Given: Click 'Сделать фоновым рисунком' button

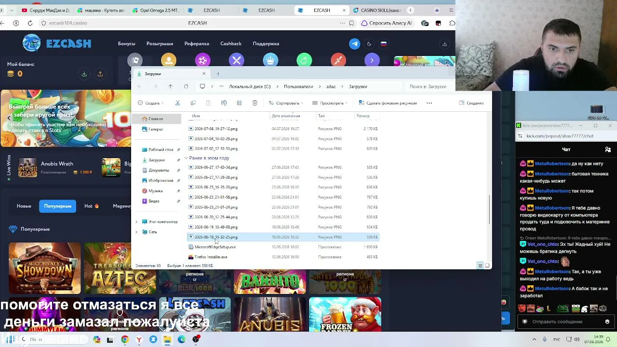Looking at the screenshot, I should tap(388, 103).
